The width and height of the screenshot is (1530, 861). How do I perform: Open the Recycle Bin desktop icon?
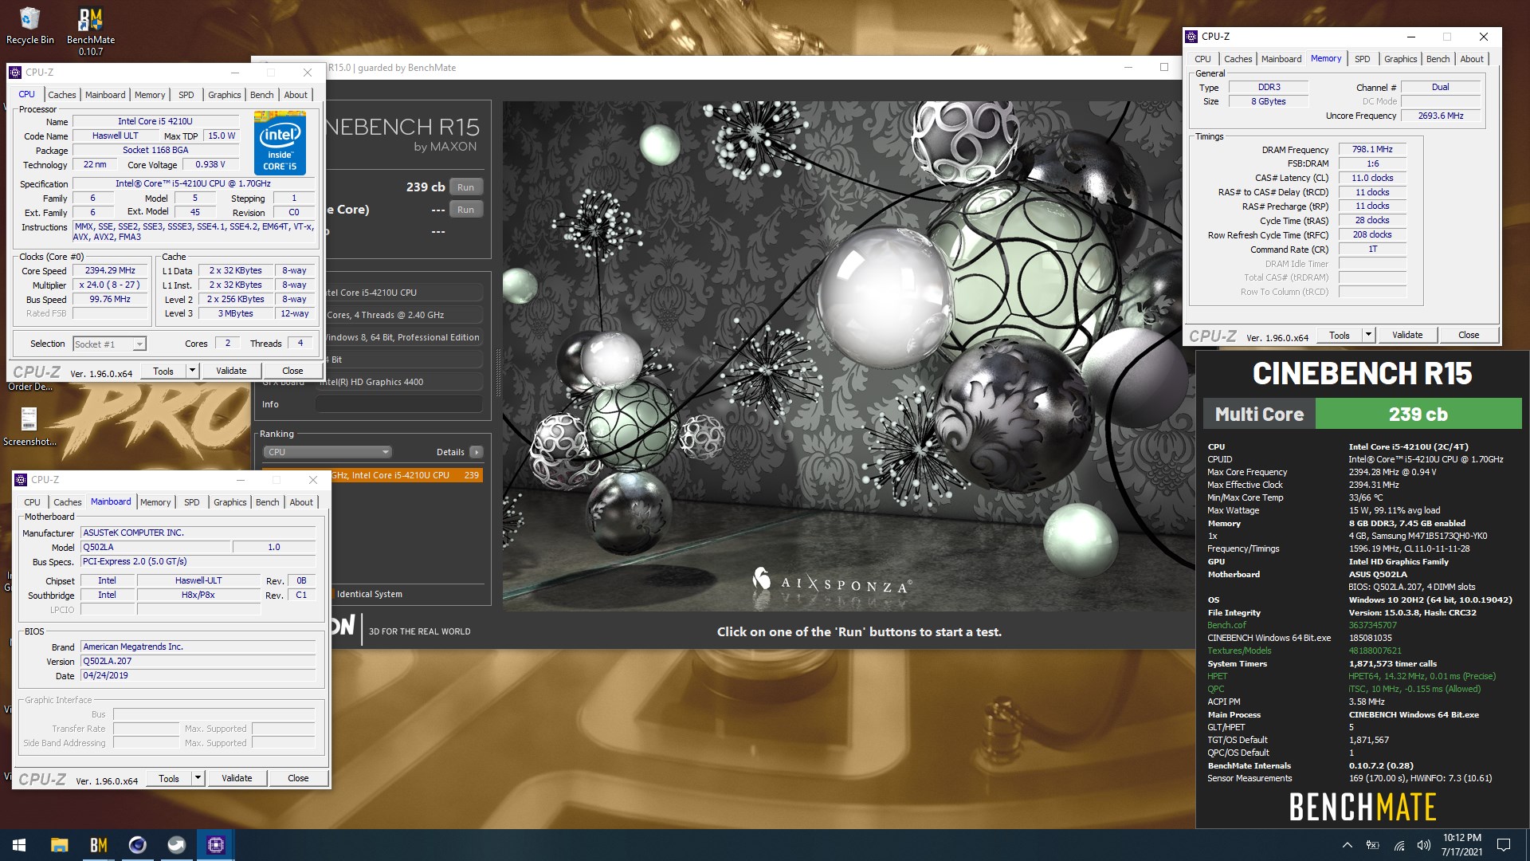coord(29,26)
